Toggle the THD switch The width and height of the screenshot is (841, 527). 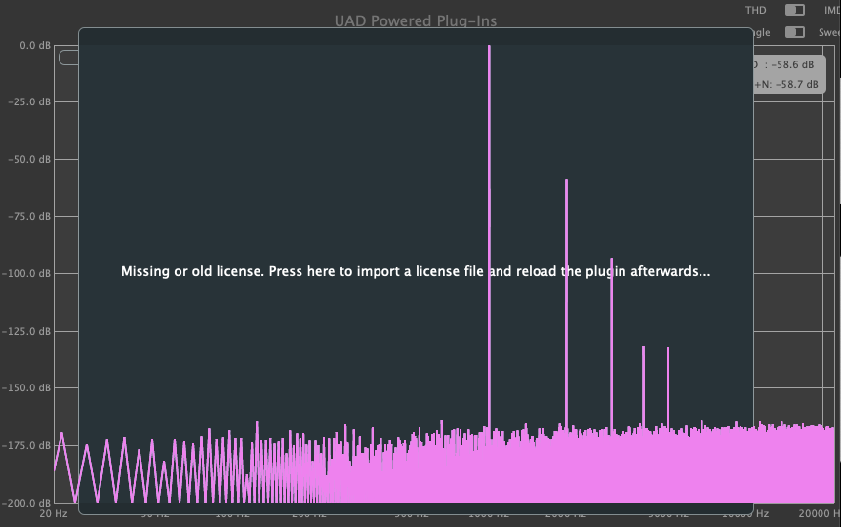(795, 10)
